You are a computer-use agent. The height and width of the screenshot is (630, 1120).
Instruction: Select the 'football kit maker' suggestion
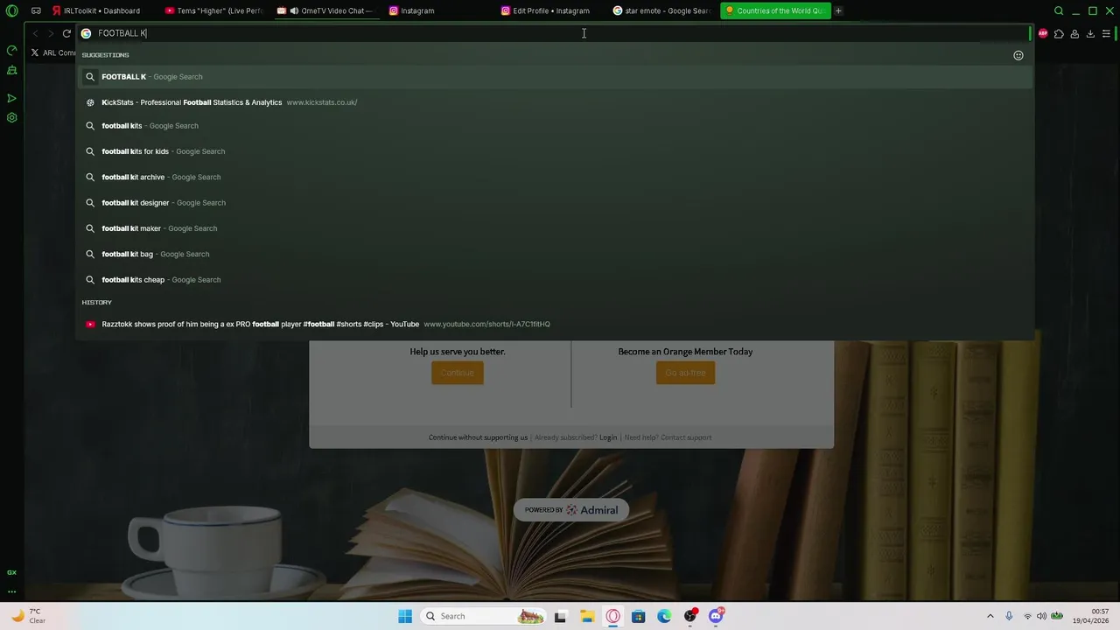pos(556,228)
